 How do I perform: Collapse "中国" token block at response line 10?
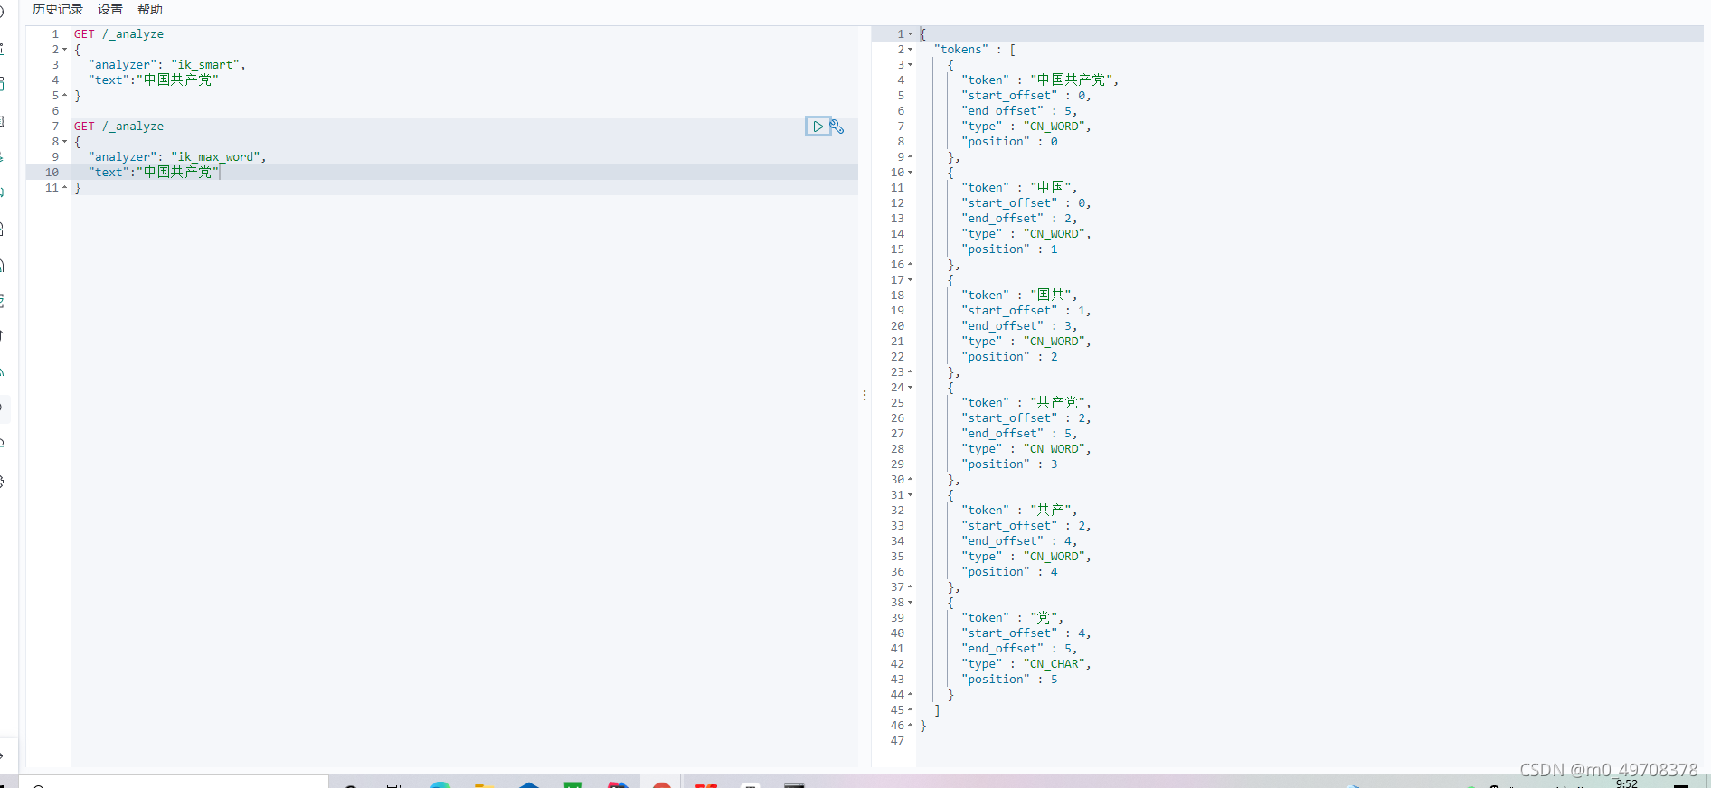pos(911,173)
